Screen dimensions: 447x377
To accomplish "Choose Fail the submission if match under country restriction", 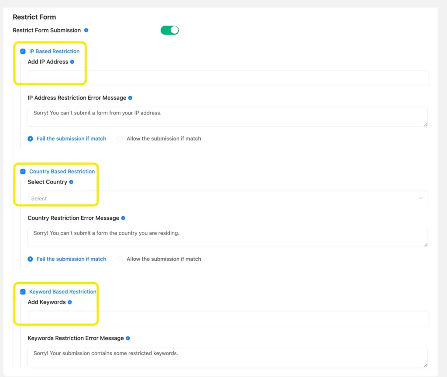I will [30, 259].
